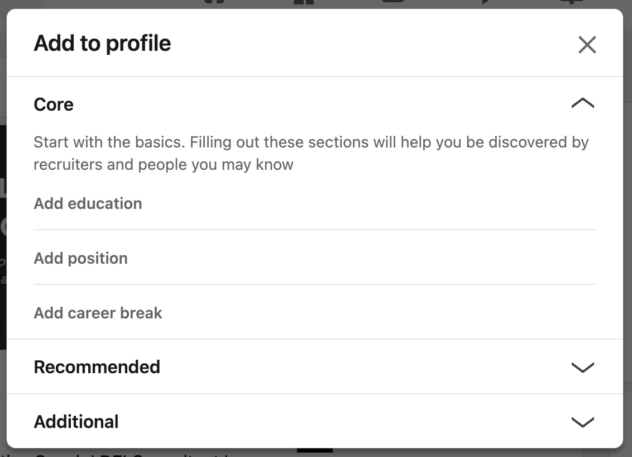This screenshot has height=457, width=632.
Task: Toggle the Recommended section header
Action: point(97,367)
